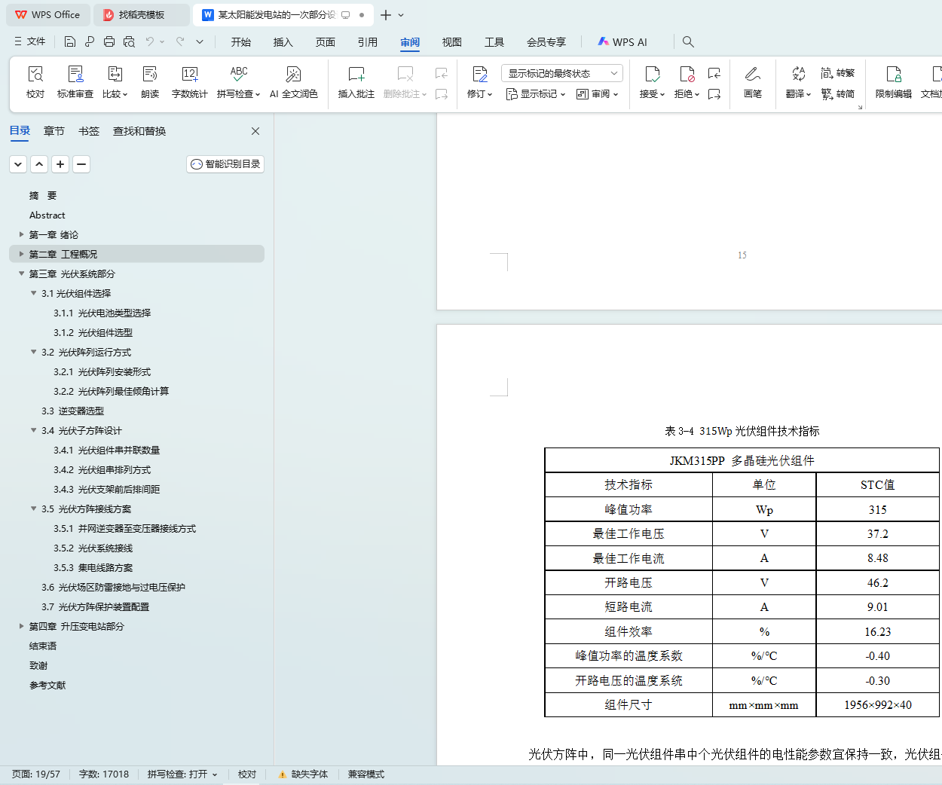Click the plus button to add outline level

coord(60,163)
